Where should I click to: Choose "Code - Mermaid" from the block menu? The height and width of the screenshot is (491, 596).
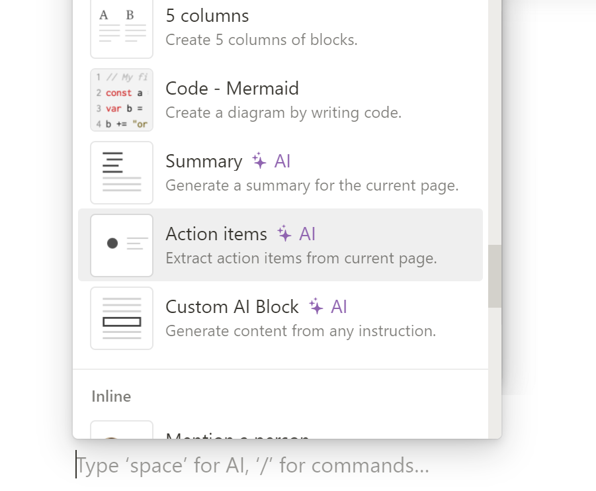(232, 89)
